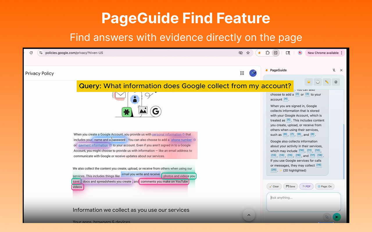Click New Chrome available update button

(323, 53)
